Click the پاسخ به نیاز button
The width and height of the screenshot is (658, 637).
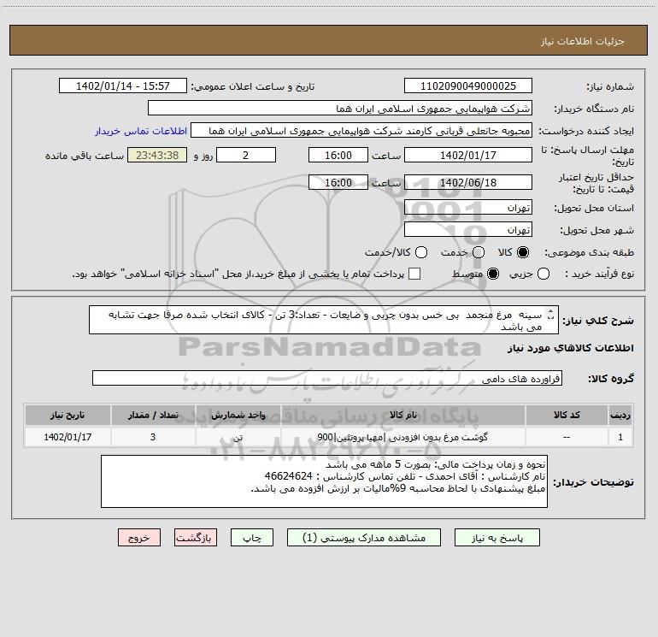tap(497, 538)
